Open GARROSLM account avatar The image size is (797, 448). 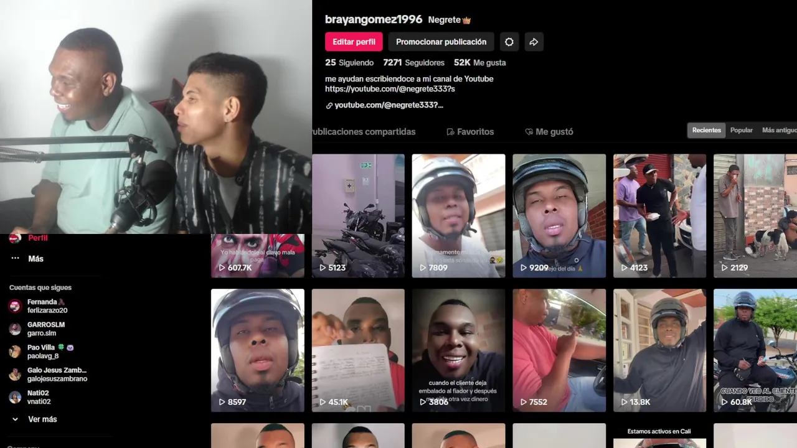(15, 329)
